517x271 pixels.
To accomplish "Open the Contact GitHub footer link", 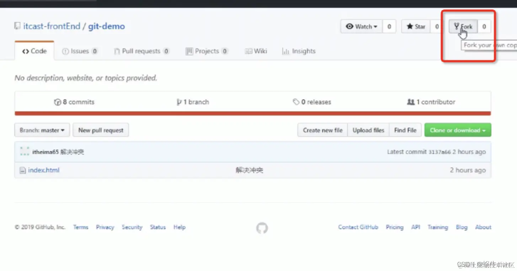I will [358, 227].
